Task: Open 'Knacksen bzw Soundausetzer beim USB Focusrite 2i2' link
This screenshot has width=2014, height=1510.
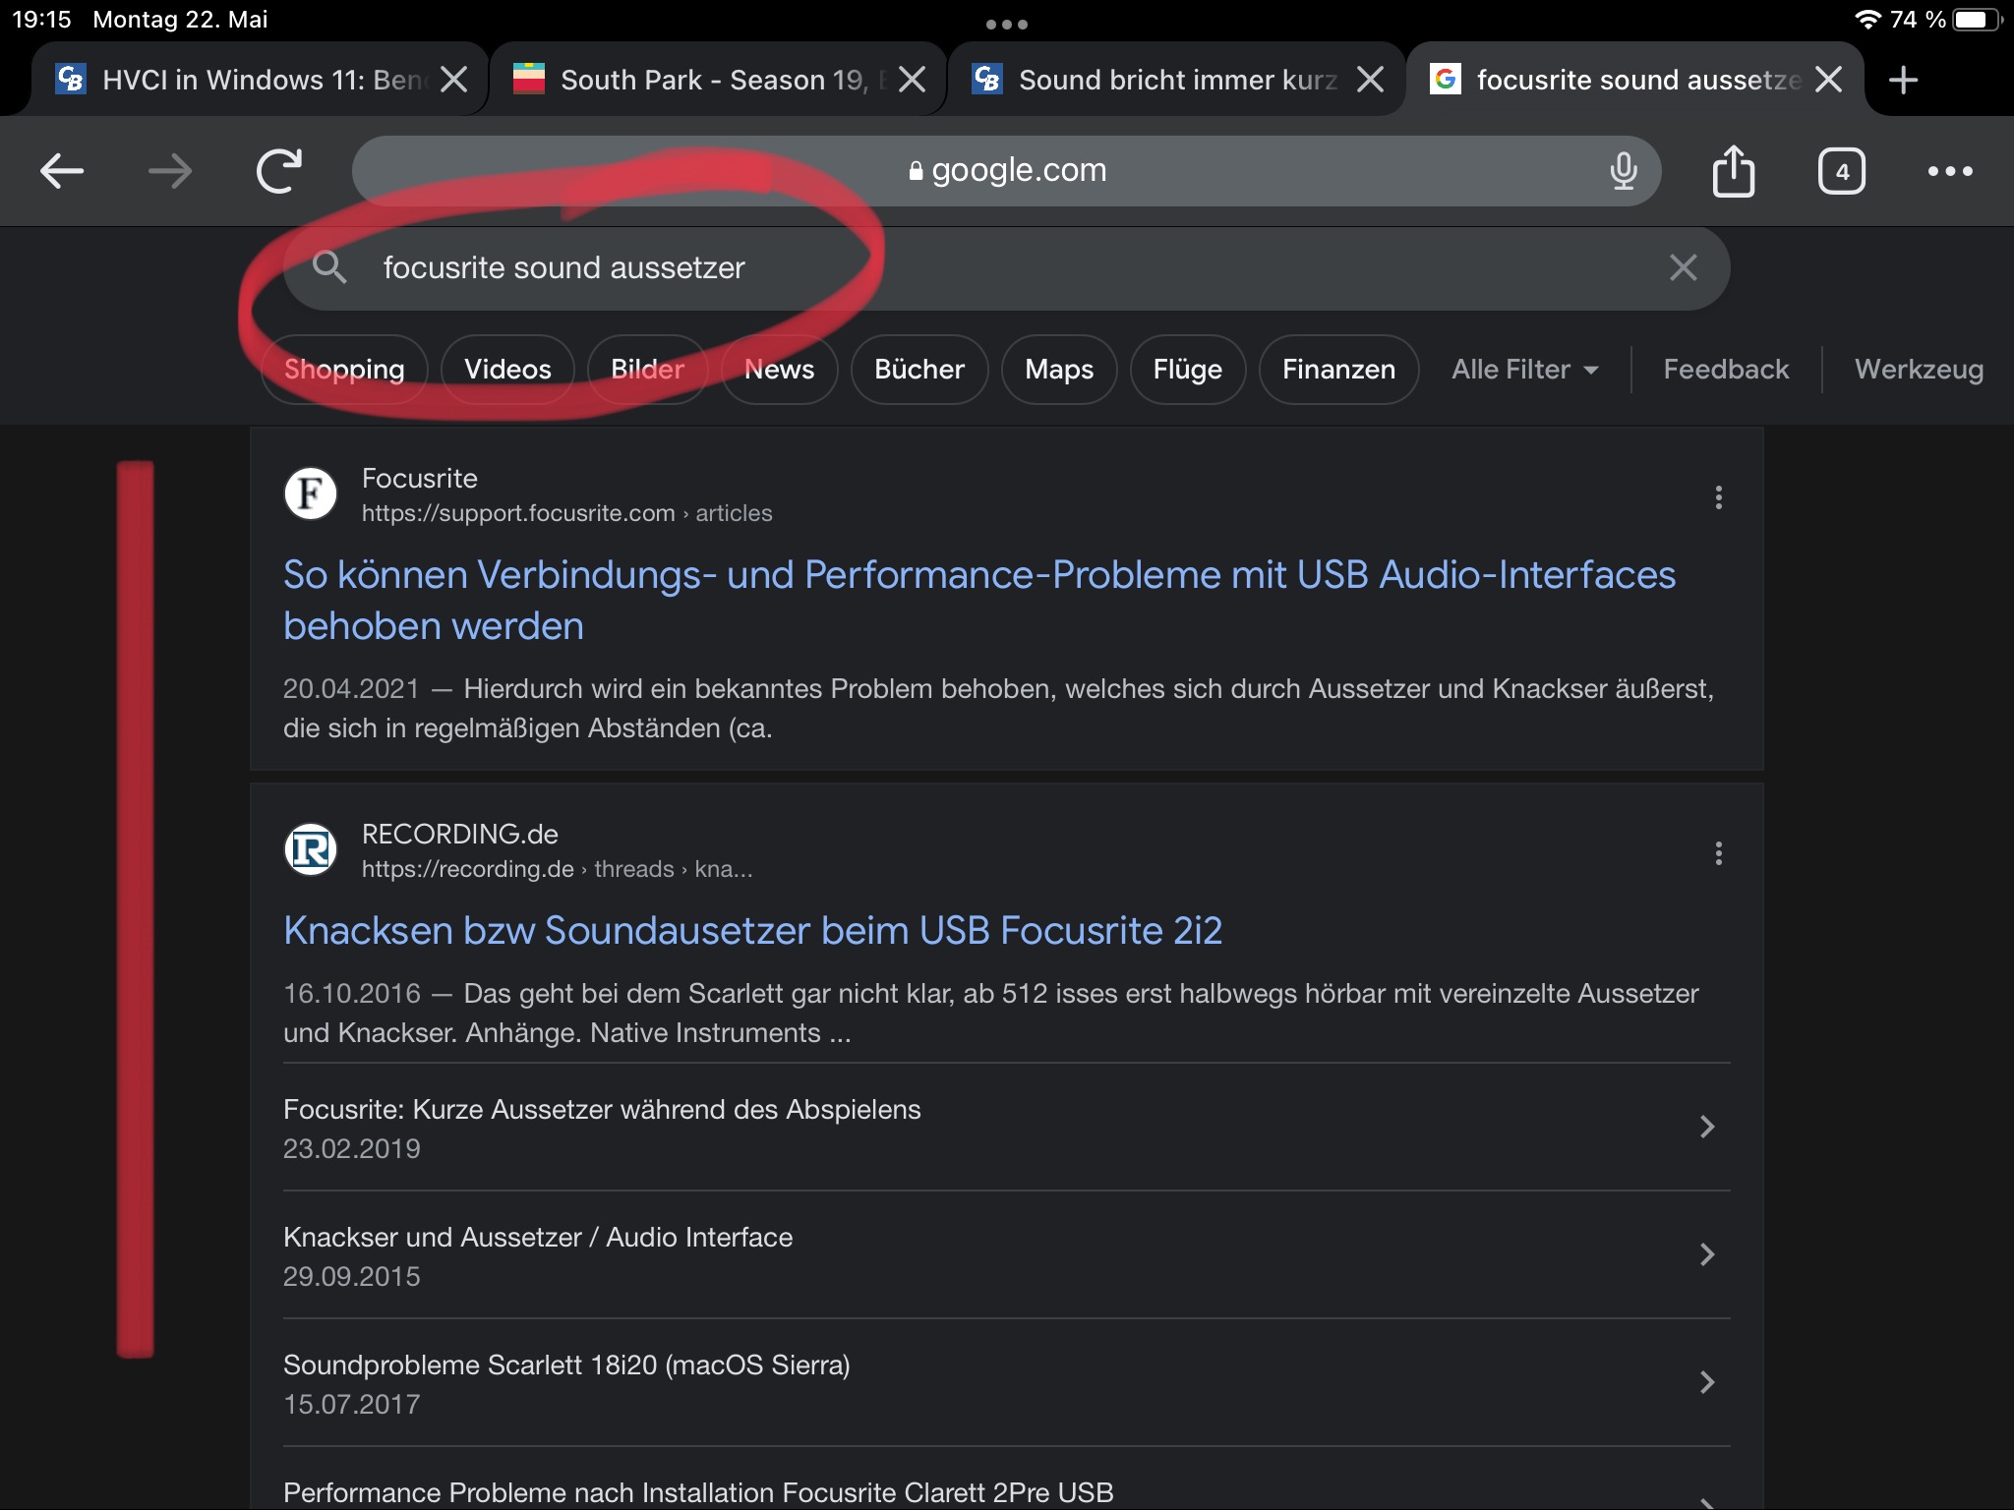Action: pos(752,930)
